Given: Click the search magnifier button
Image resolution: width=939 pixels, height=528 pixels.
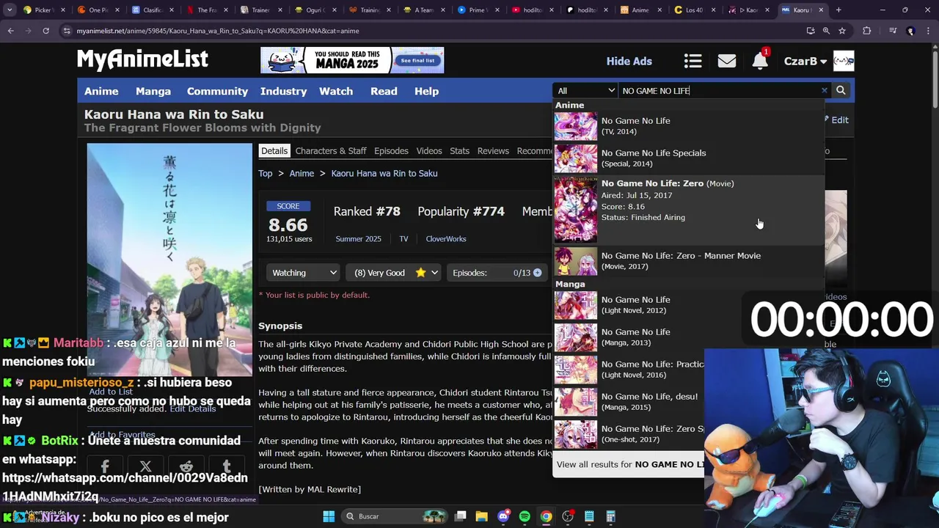Looking at the screenshot, I should click(841, 91).
